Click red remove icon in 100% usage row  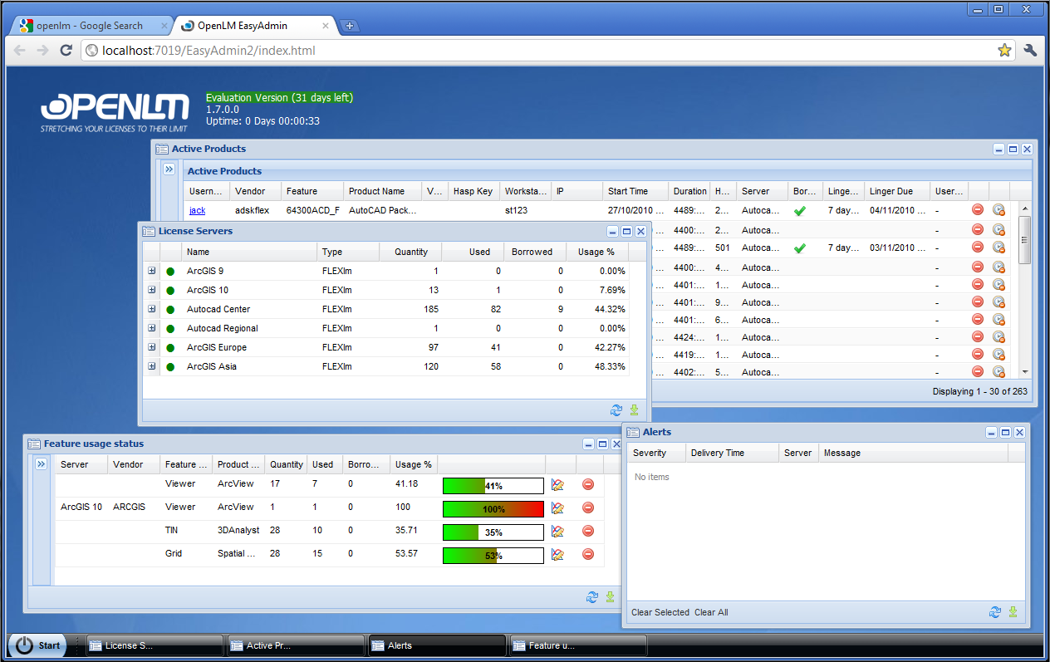(588, 508)
